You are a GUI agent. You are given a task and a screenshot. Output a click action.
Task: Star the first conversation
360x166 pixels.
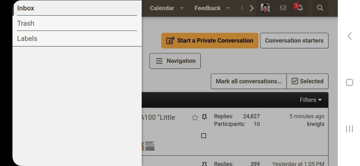coord(195,118)
